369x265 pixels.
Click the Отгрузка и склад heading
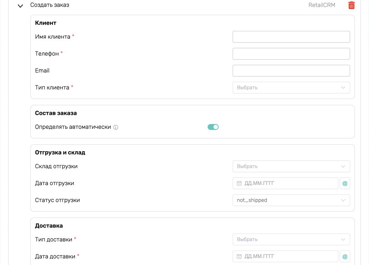[60, 152]
